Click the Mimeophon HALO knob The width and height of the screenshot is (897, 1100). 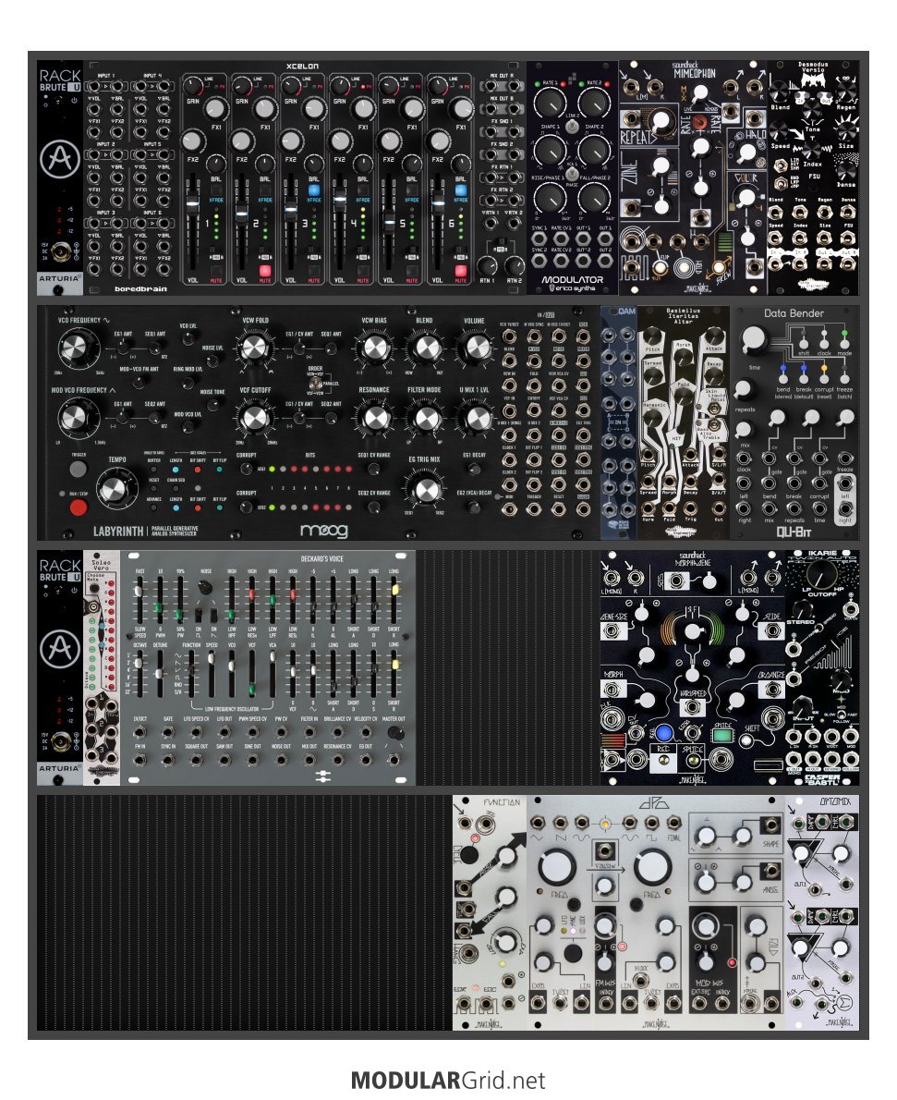(747, 153)
